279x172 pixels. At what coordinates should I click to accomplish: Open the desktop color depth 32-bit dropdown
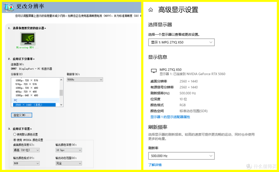pyautogui.click(x=26, y=150)
